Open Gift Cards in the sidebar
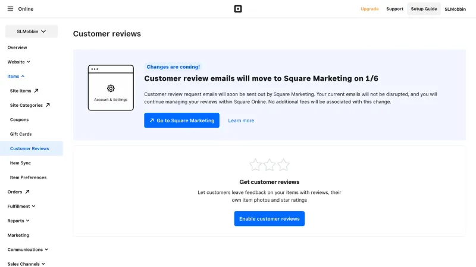 (21, 134)
